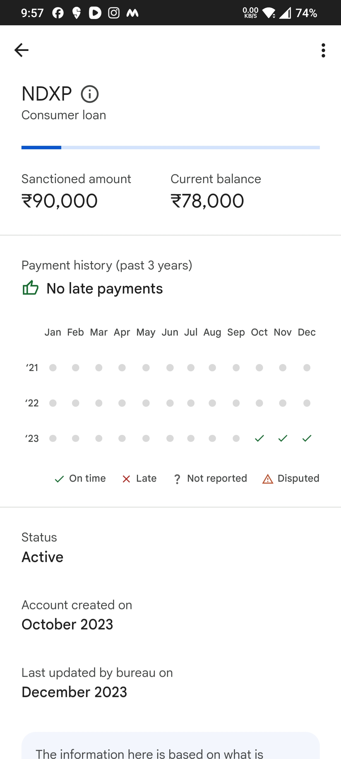This screenshot has width=341, height=759.
Task: Open the three-dot overflow menu
Action: [x=323, y=51]
